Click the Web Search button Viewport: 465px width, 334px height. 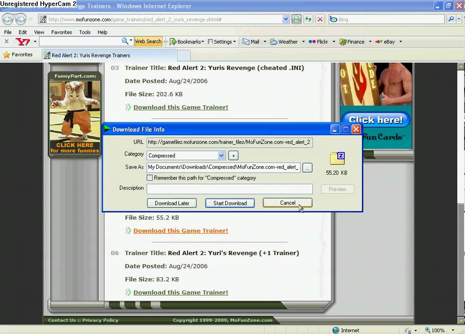click(x=148, y=41)
